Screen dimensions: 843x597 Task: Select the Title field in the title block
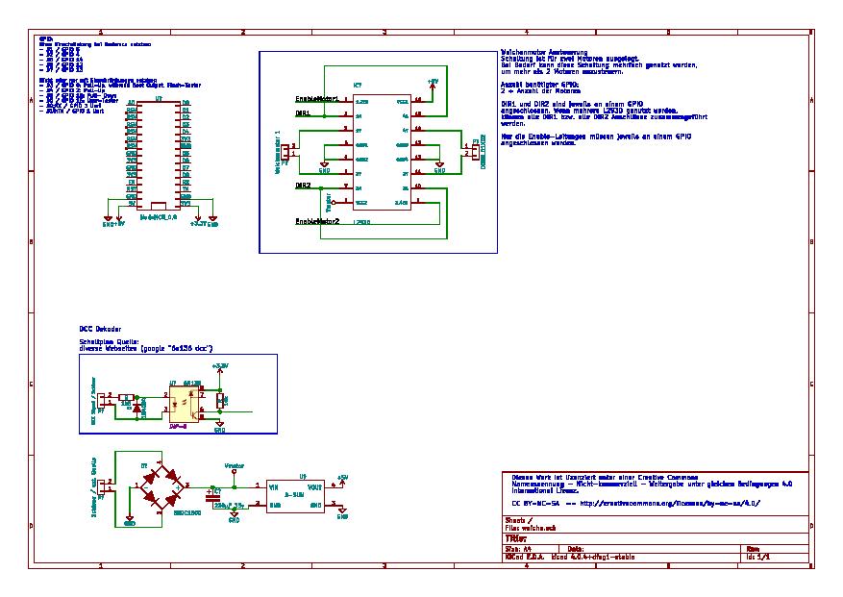[656, 538]
